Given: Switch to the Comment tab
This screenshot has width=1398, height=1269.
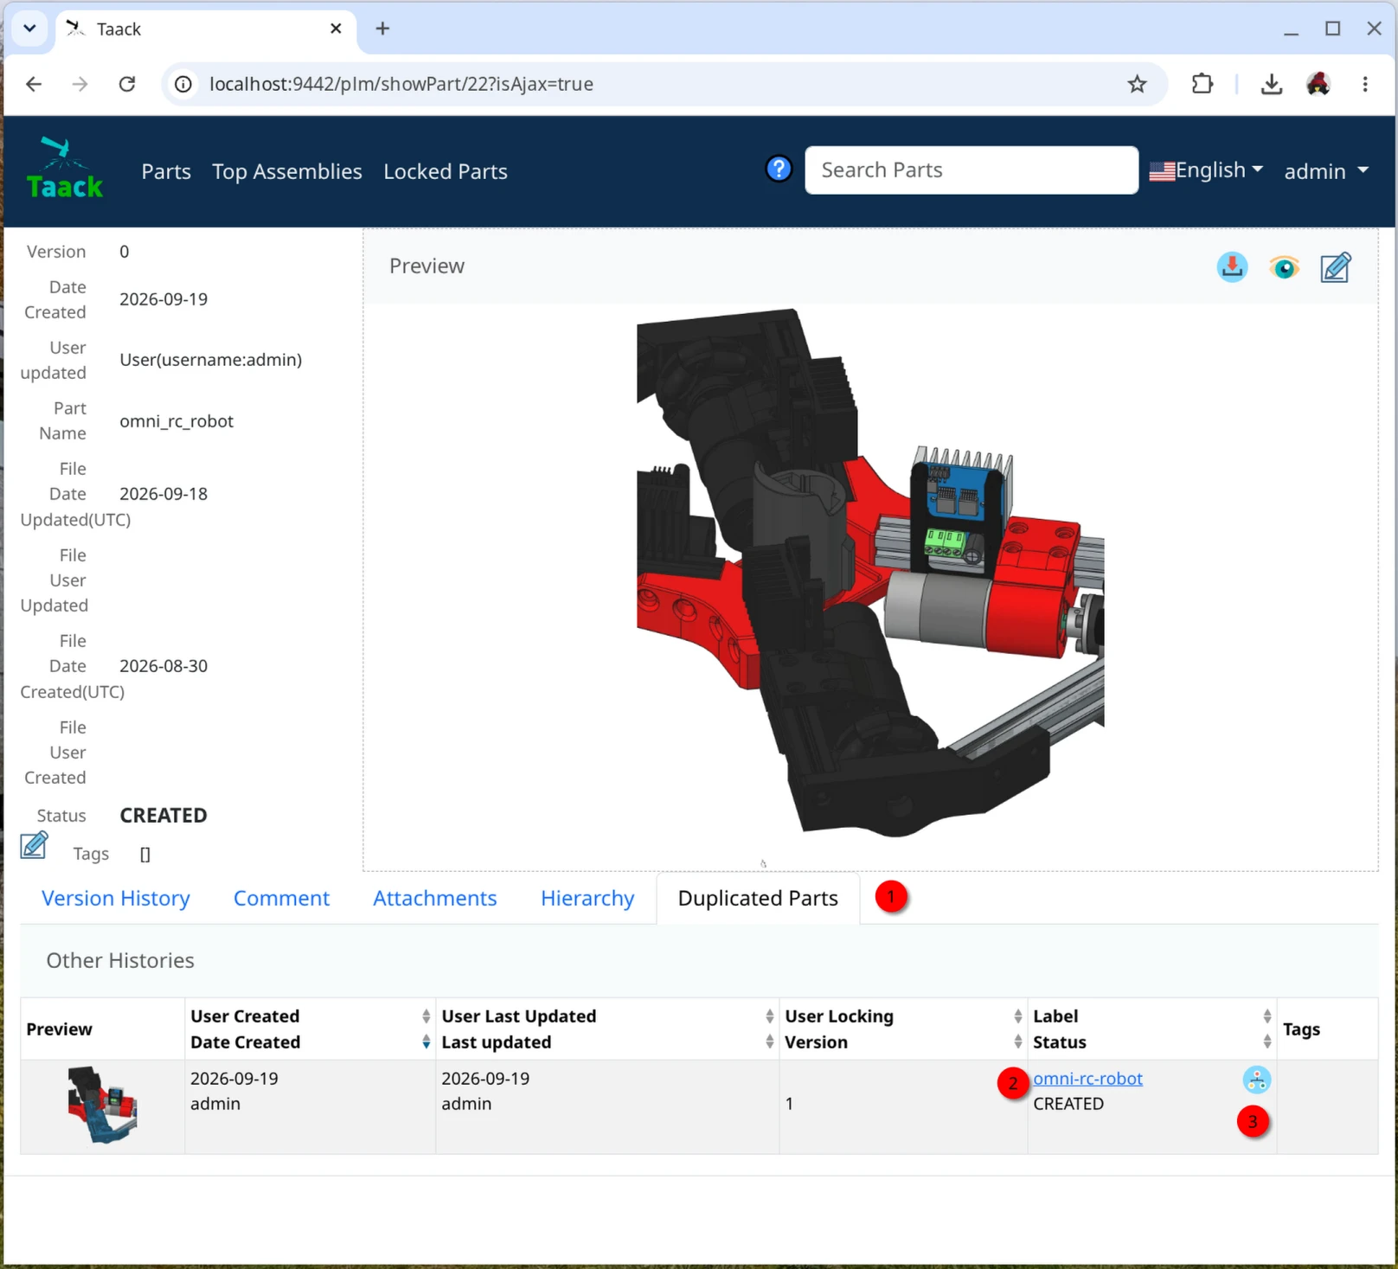Looking at the screenshot, I should 281,899.
